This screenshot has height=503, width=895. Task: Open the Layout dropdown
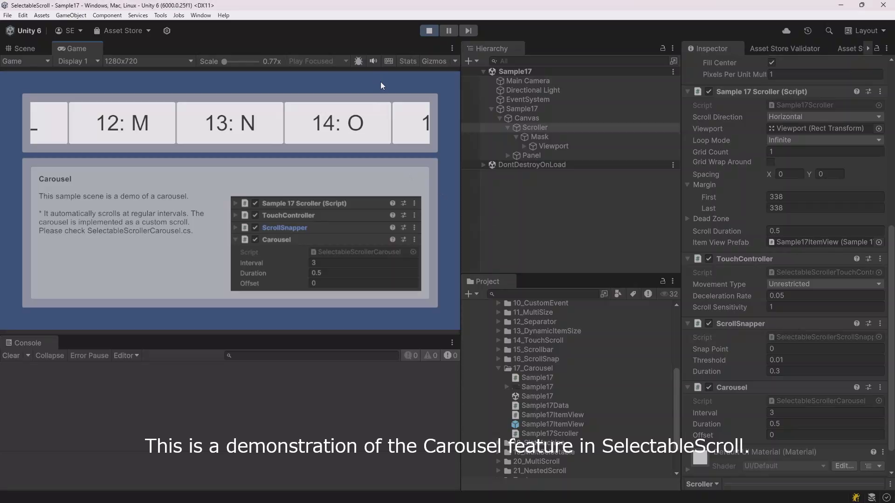pyautogui.click(x=865, y=31)
